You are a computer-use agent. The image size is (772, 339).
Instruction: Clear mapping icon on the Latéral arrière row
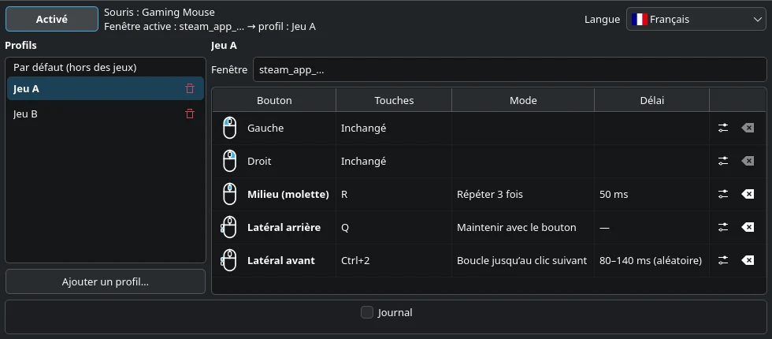point(748,227)
